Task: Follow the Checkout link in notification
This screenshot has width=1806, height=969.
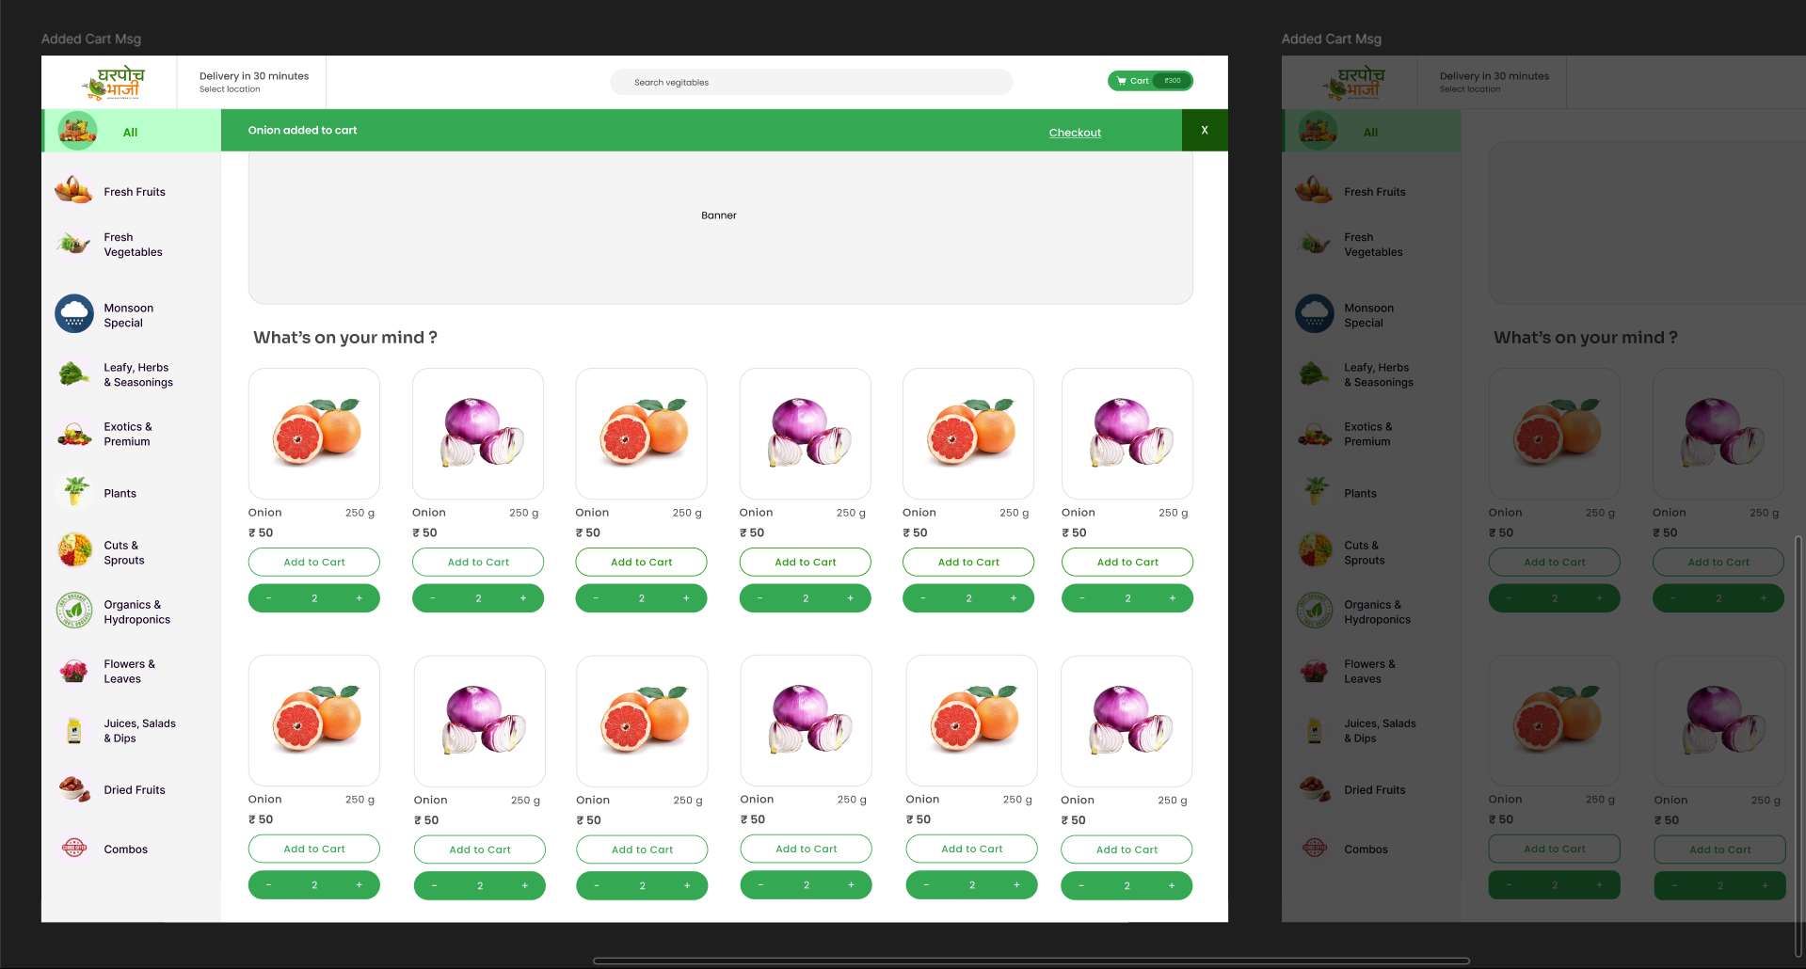Action: [1075, 133]
